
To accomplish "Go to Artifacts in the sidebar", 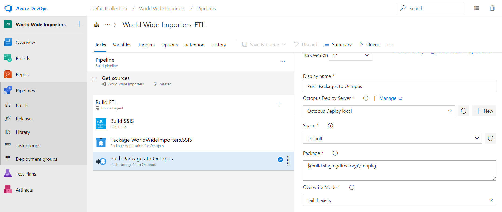I will coord(24,190).
